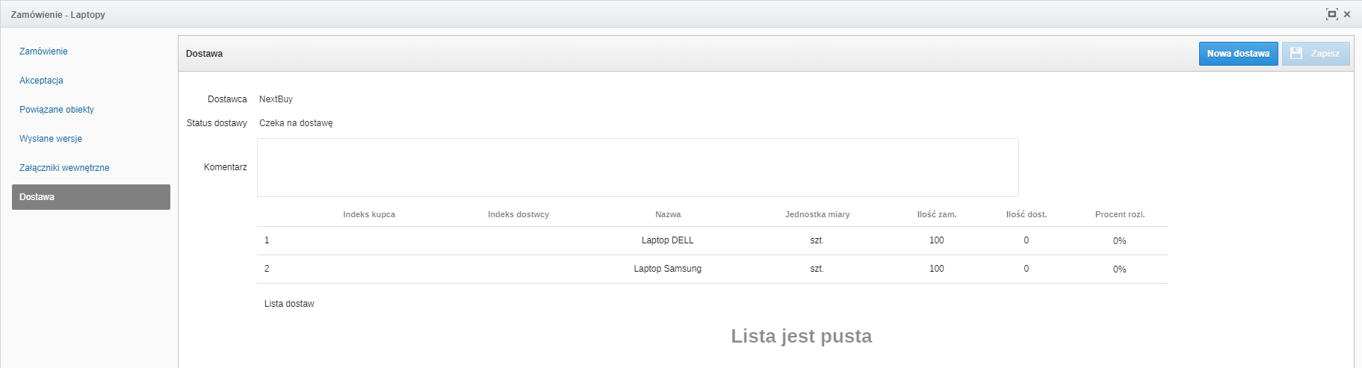Close the Zamówienie - Laptopy dialog

pos(1347,14)
